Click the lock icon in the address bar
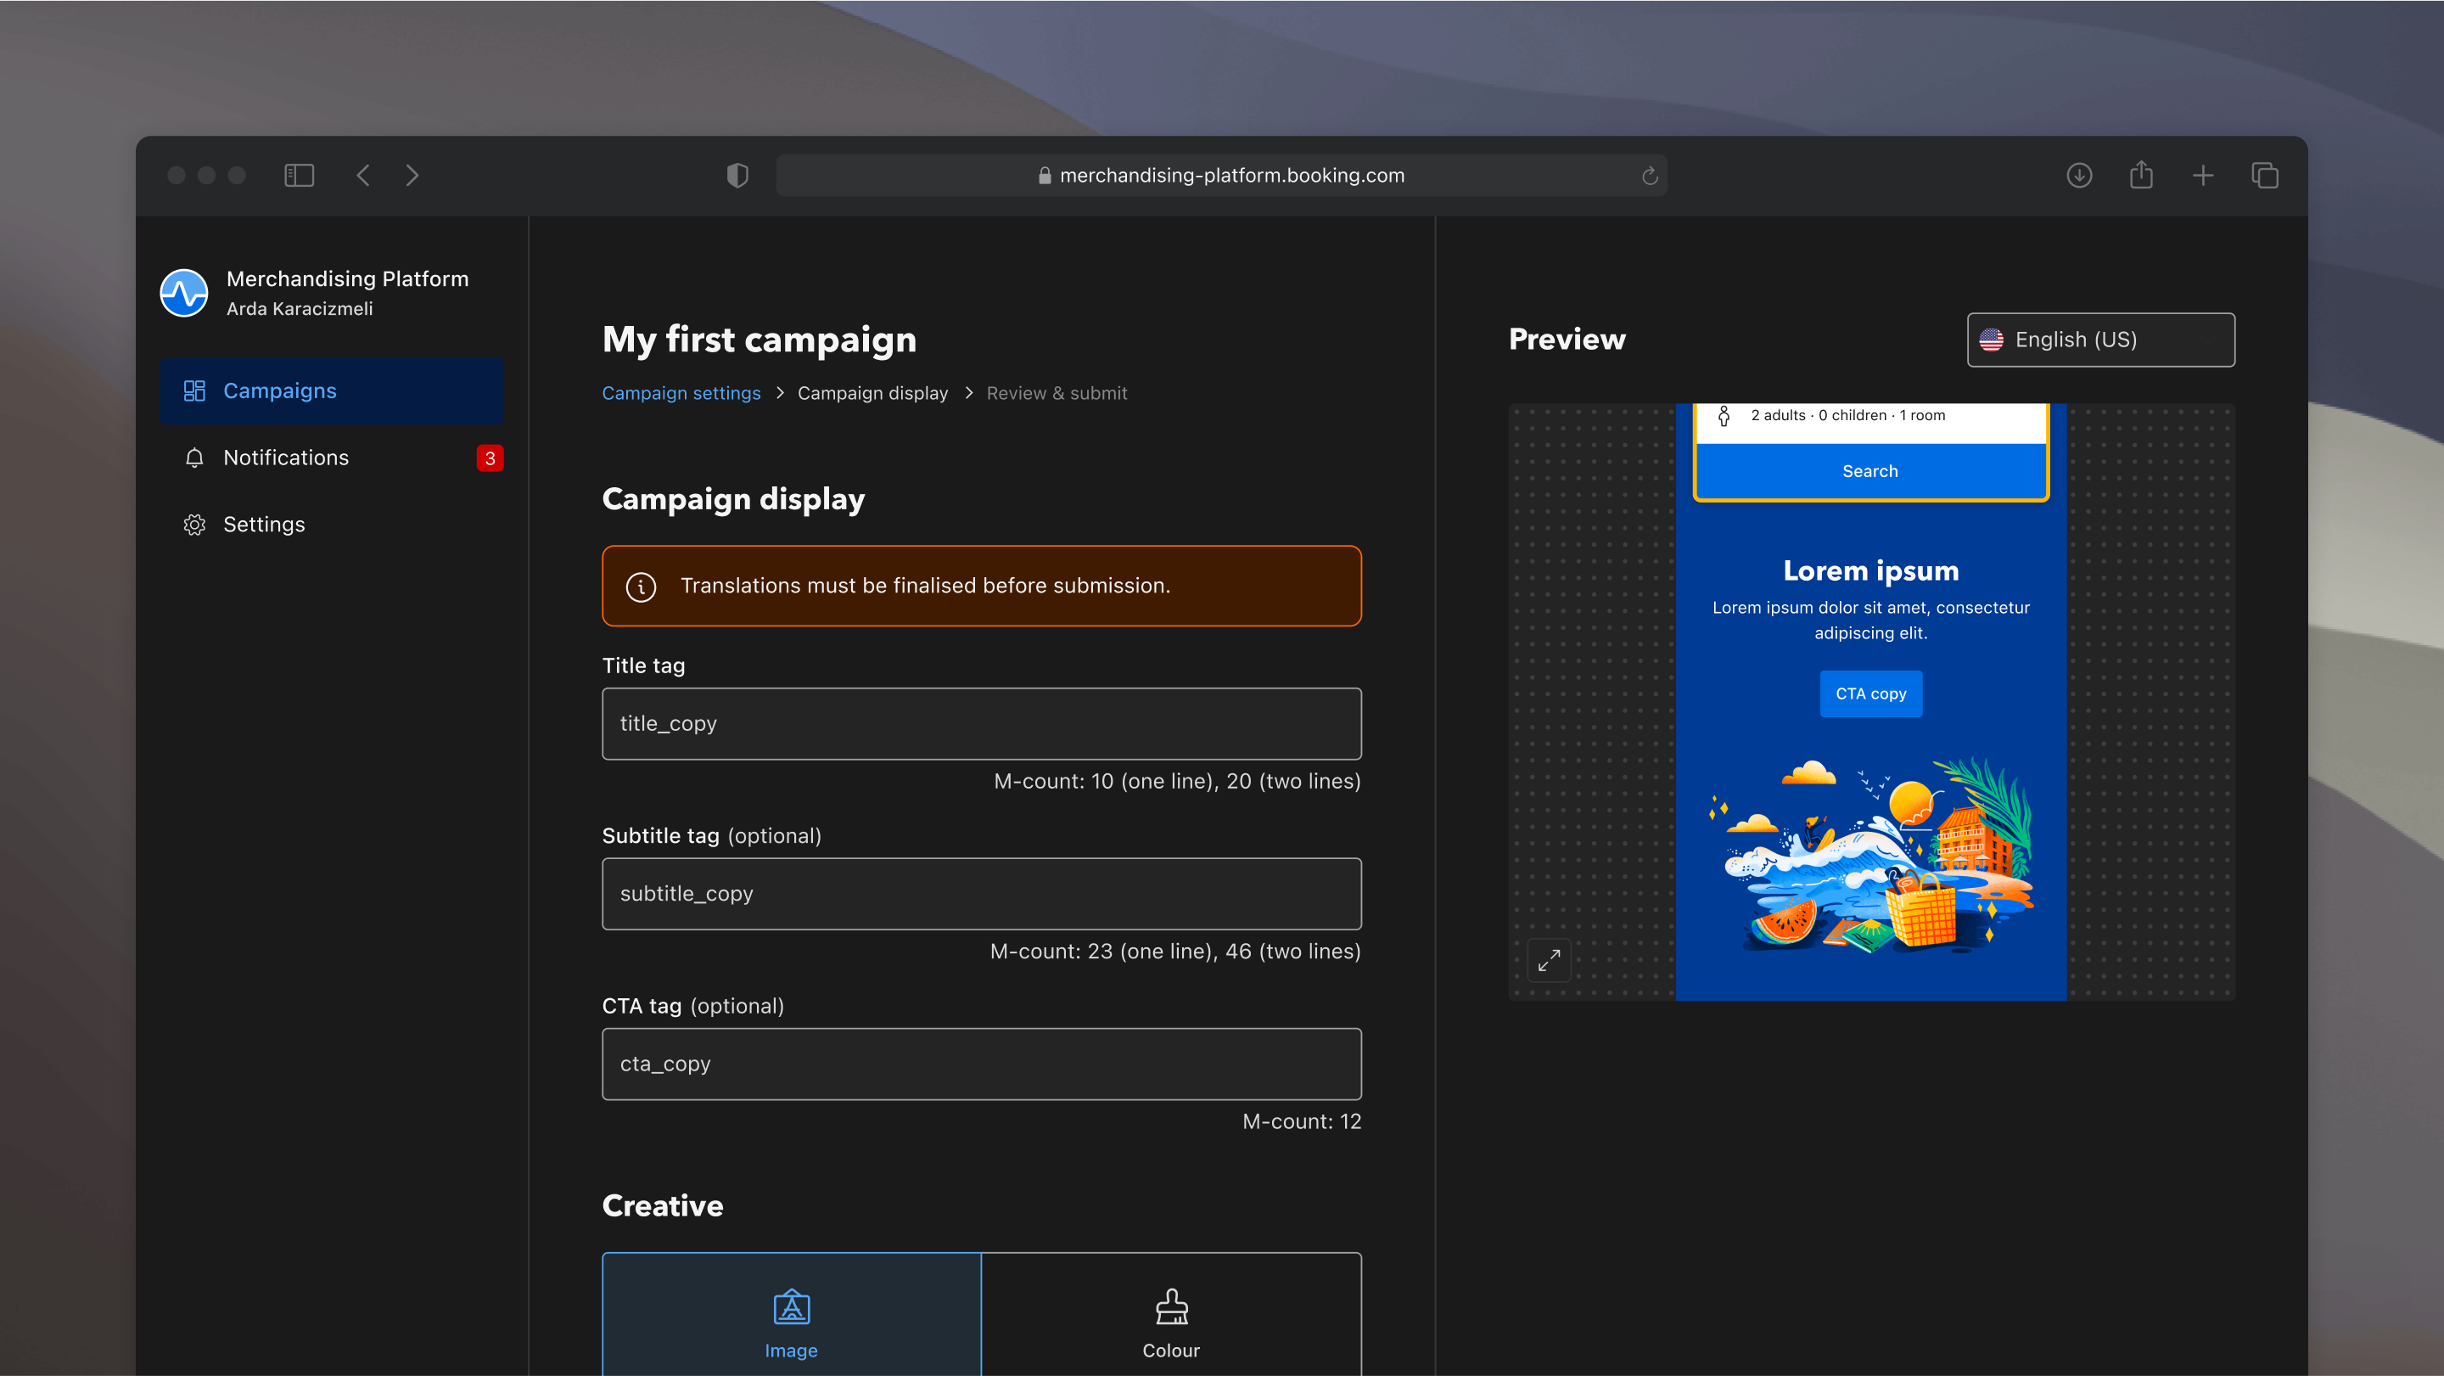The height and width of the screenshot is (1376, 2444). pyautogui.click(x=1045, y=176)
